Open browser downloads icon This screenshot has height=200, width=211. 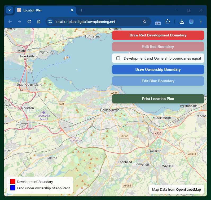(182, 22)
